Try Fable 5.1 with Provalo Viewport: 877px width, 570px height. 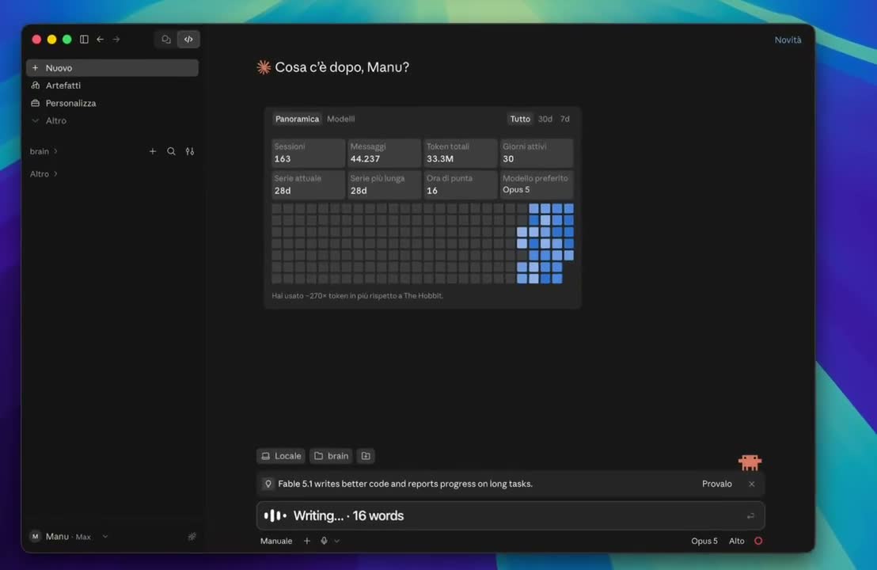click(x=716, y=484)
